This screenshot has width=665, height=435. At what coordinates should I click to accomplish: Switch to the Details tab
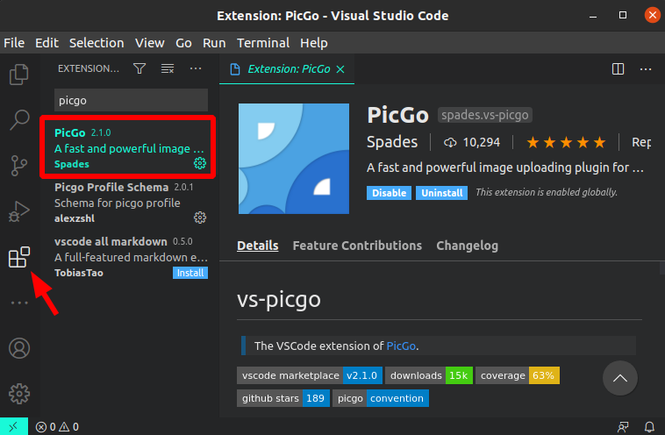257,246
